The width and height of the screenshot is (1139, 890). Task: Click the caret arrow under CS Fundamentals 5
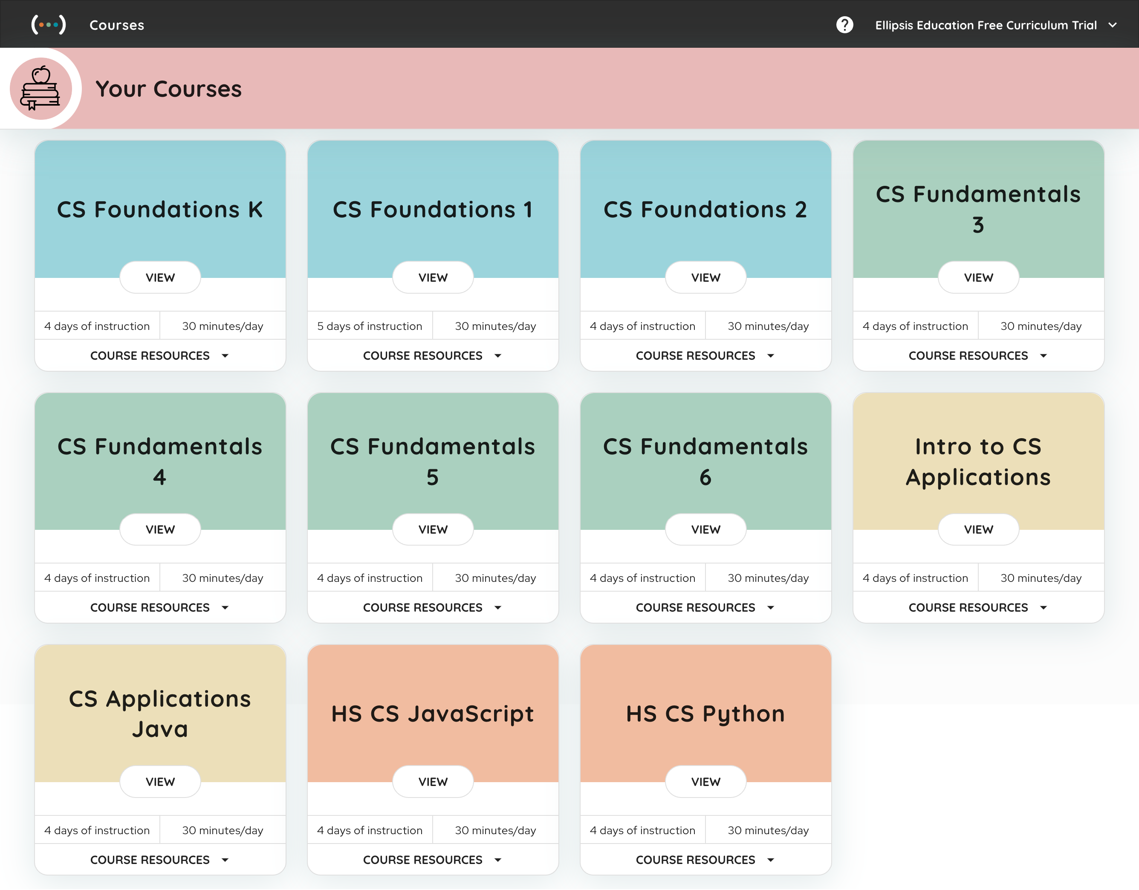(x=497, y=607)
